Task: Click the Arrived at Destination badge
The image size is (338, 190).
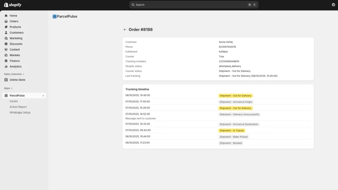Action: click(239, 124)
